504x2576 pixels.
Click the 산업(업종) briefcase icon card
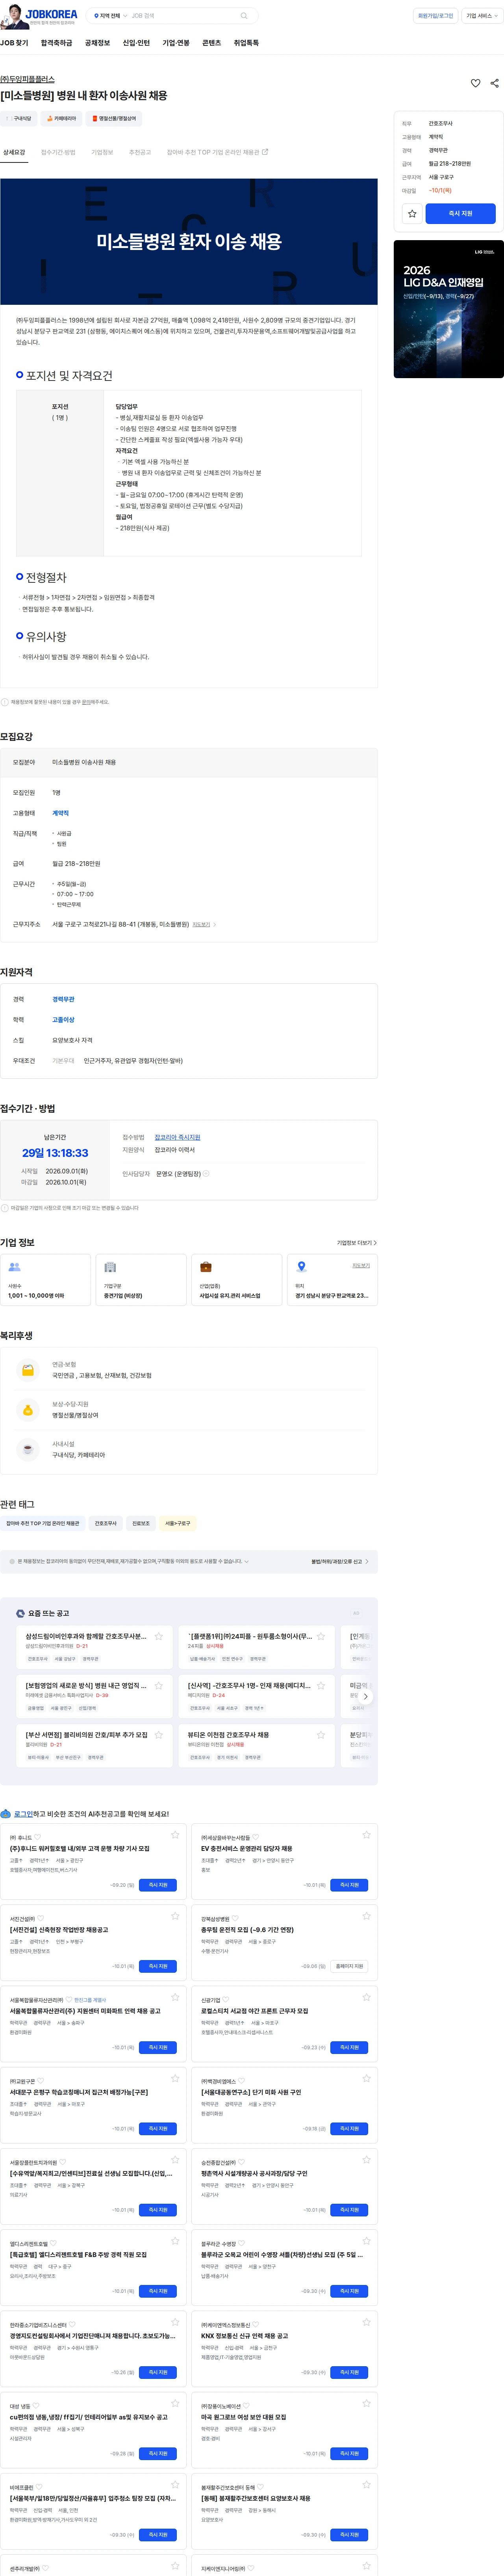click(x=237, y=1279)
